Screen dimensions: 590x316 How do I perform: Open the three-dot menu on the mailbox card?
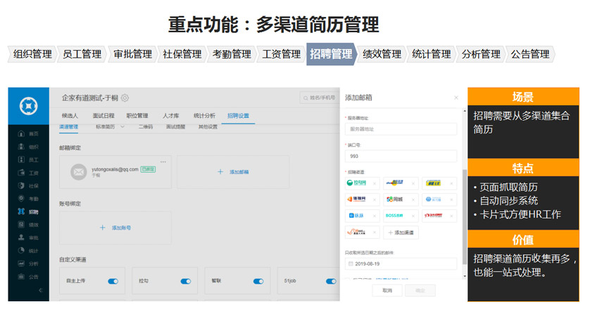164,162
